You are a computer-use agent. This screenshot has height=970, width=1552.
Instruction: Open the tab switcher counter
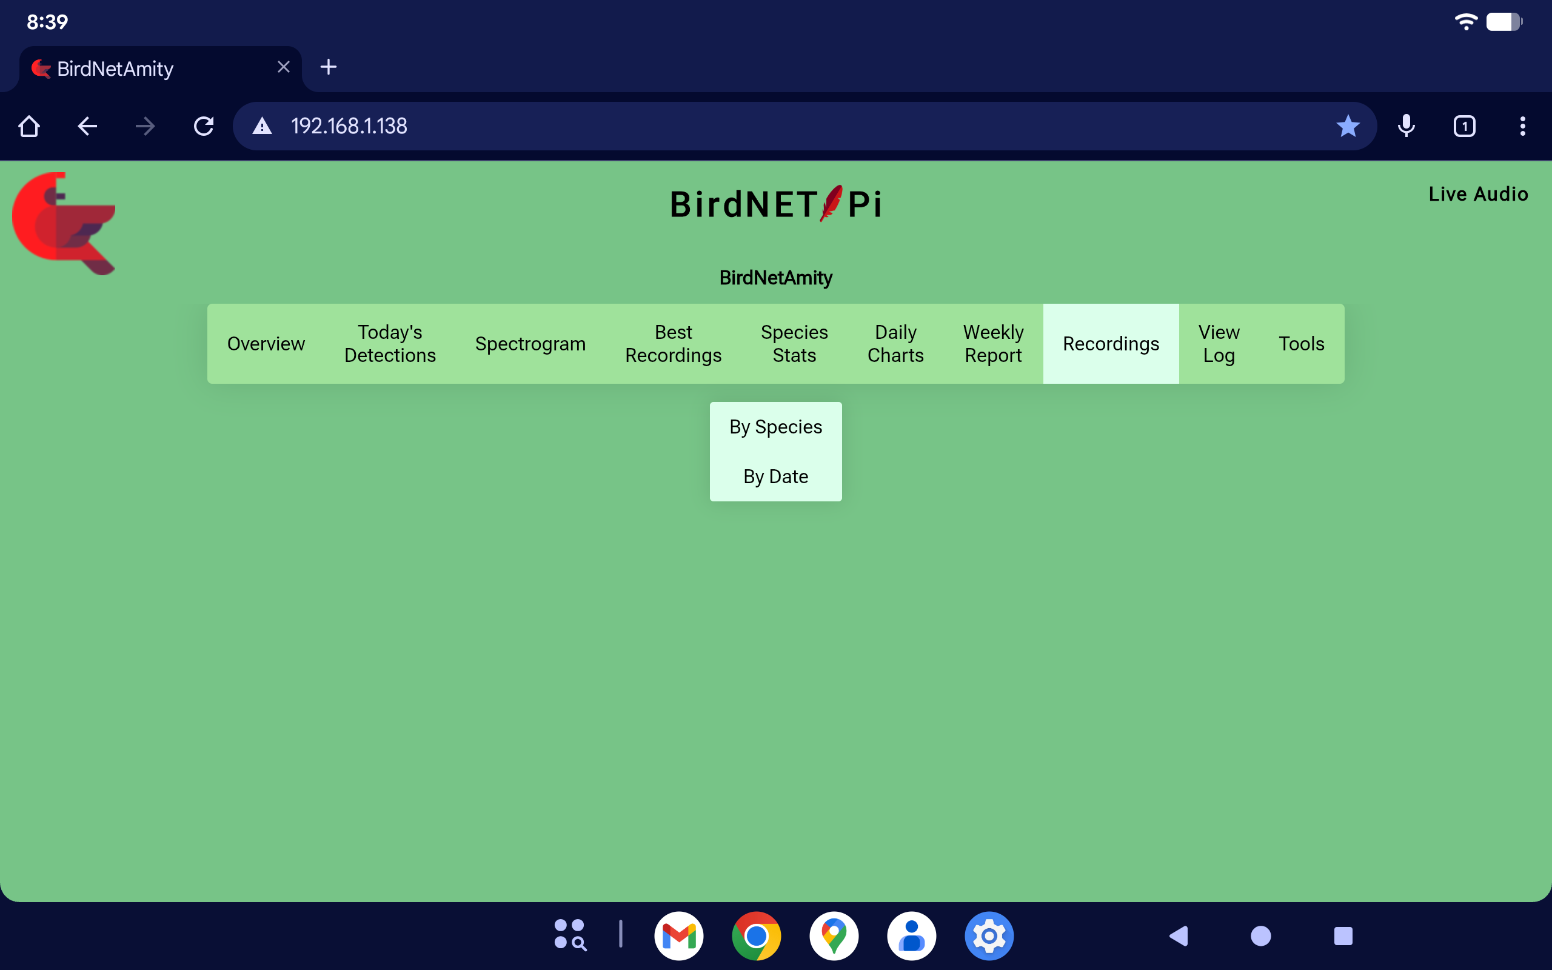(1464, 126)
